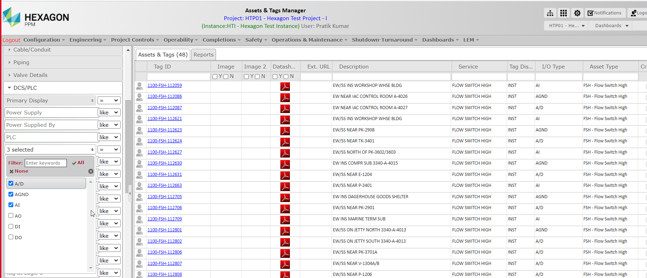
Task: Open tag link 1100-FSH-112807
Action: 165,264
